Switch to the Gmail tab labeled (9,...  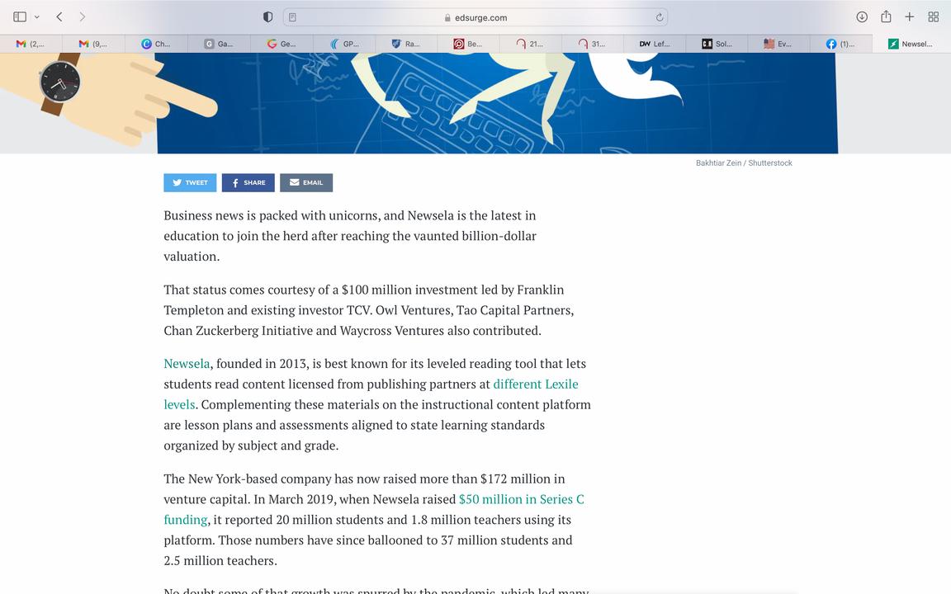[93, 44]
